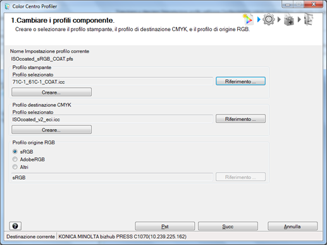The height and width of the screenshot is (245, 327).
Task: Click the final wizard step icon
Action: [x=309, y=20]
